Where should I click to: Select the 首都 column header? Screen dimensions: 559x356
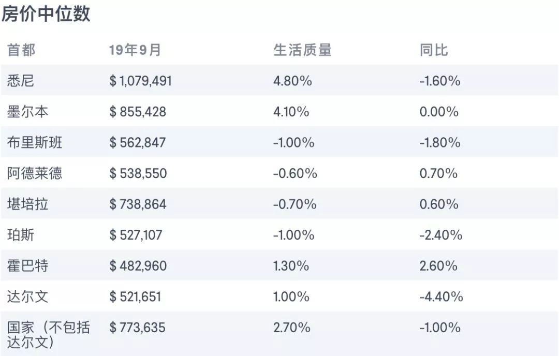pyautogui.click(x=21, y=50)
